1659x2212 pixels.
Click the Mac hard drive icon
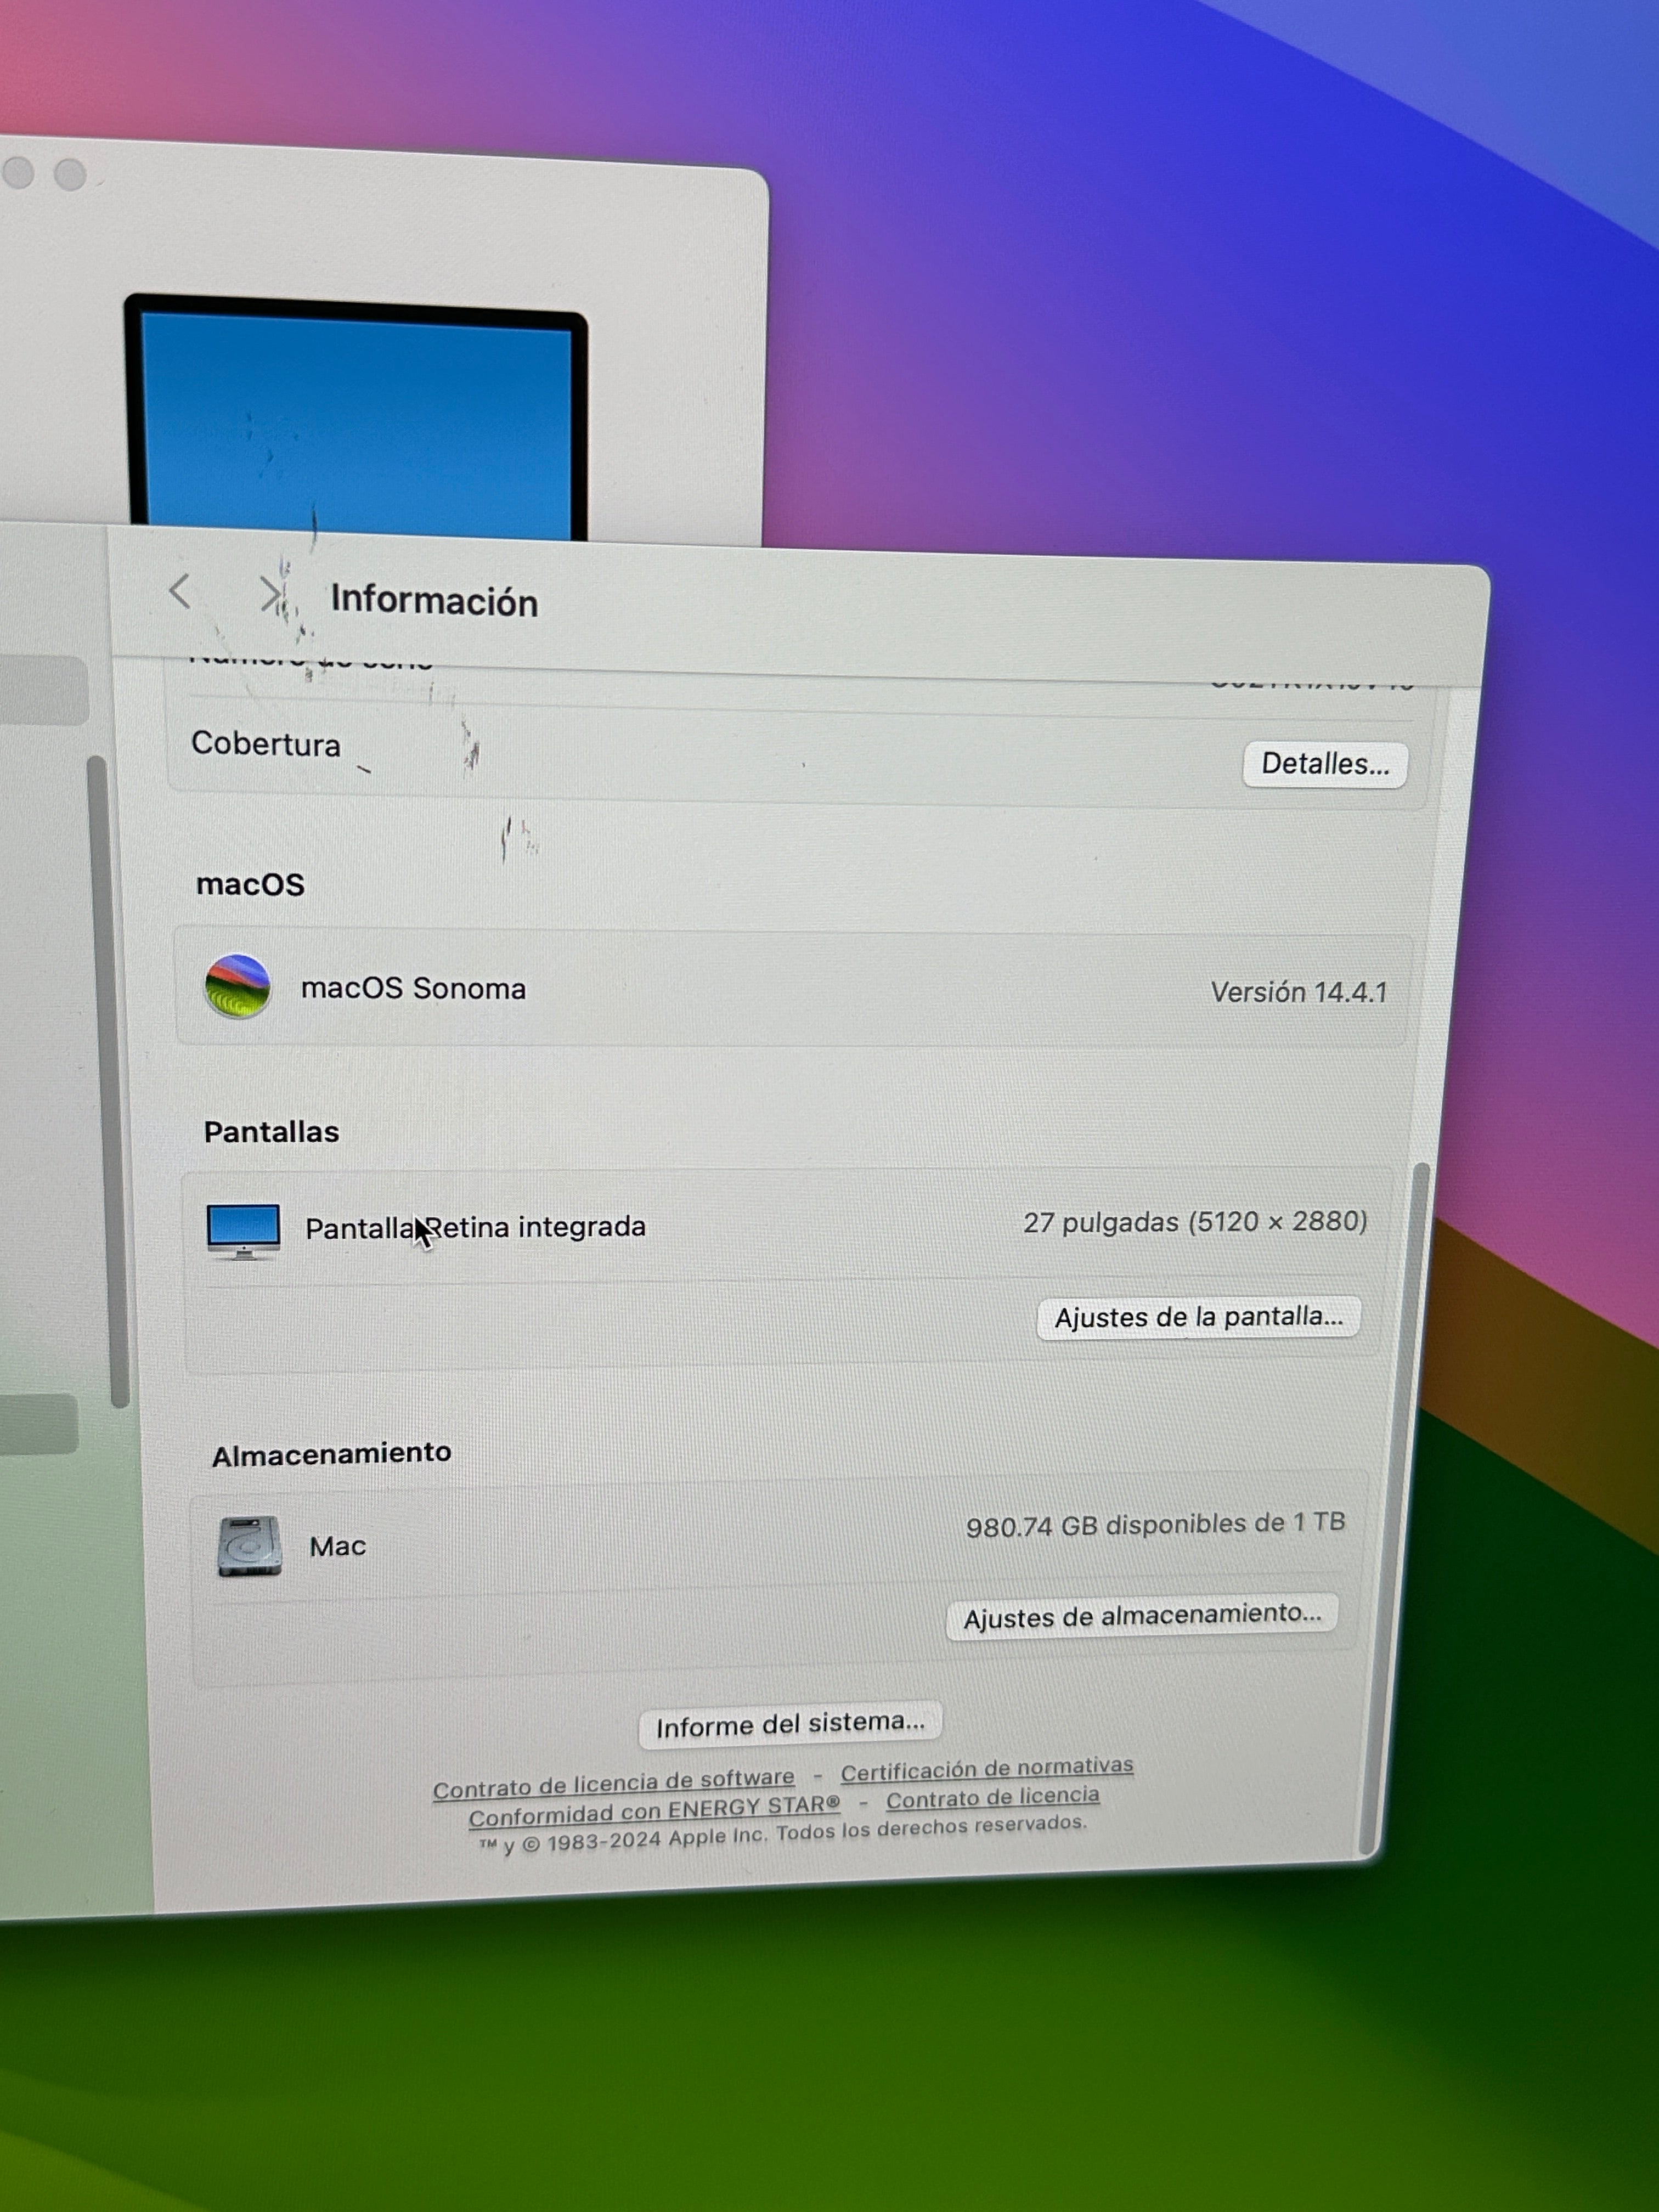pyautogui.click(x=249, y=1546)
